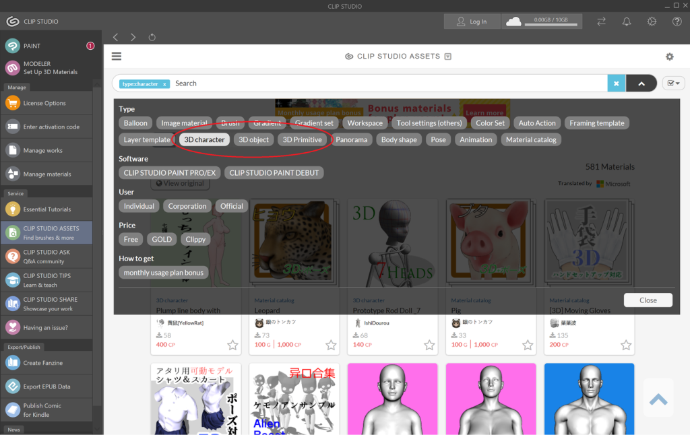The width and height of the screenshot is (690, 435).
Task: Toggle the 3D character type filter
Action: pos(204,139)
